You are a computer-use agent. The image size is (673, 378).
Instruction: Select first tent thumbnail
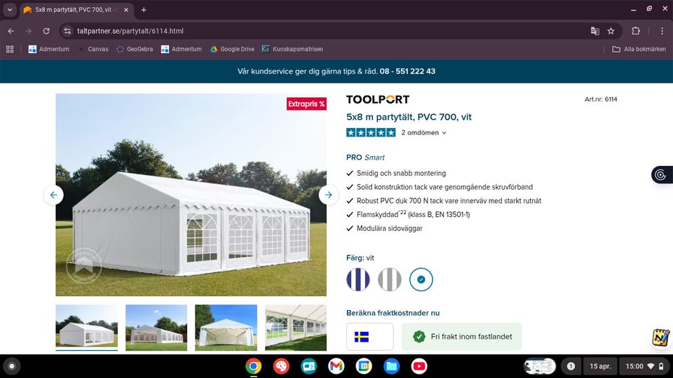pyautogui.click(x=87, y=328)
